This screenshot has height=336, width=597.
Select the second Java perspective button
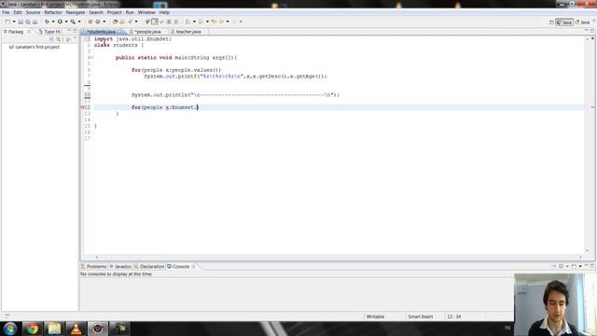[x=582, y=22]
